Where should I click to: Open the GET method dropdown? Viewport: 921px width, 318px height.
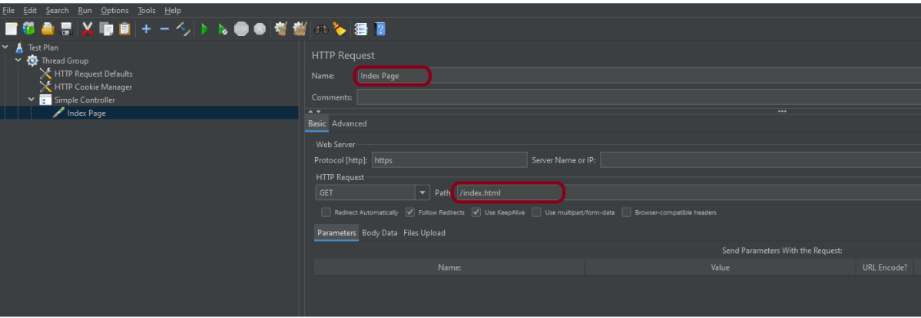pyautogui.click(x=422, y=192)
